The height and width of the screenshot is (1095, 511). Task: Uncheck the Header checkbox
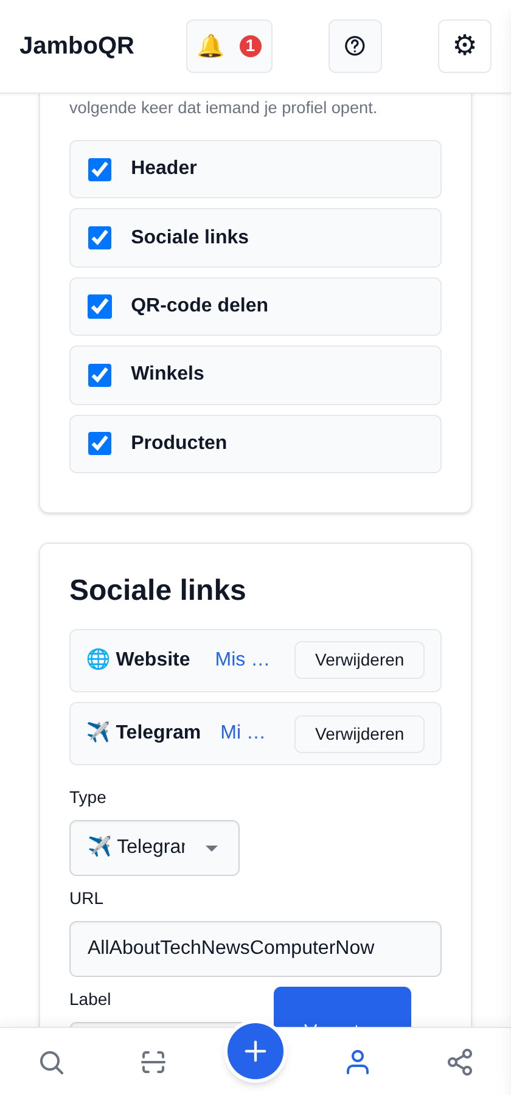(x=100, y=170)
